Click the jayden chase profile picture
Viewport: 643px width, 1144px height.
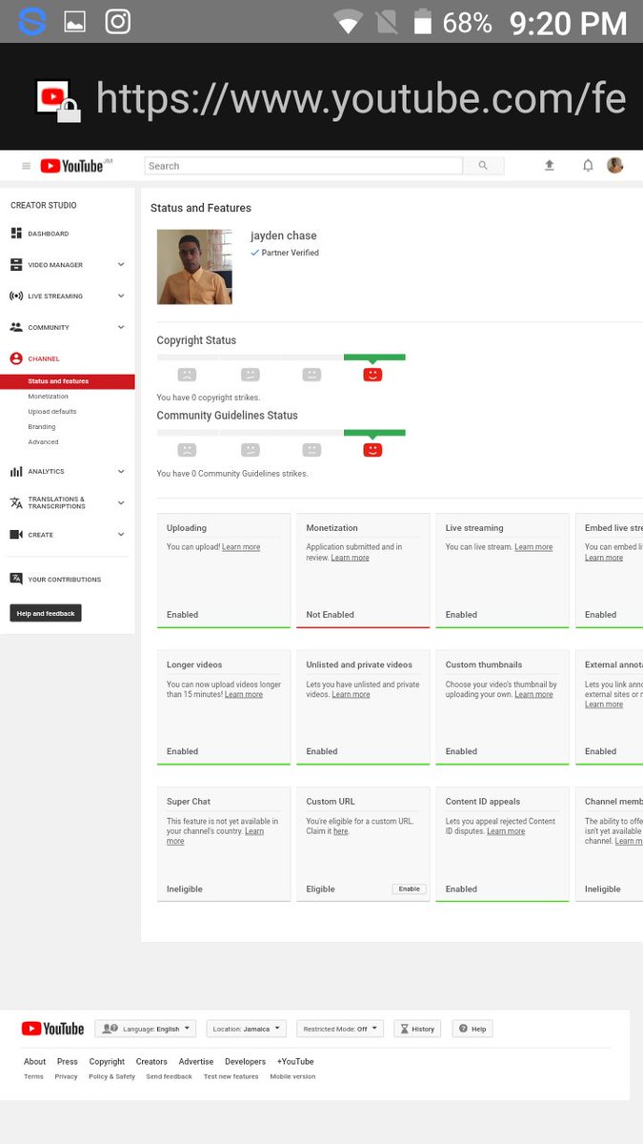(x=194, y=267)
